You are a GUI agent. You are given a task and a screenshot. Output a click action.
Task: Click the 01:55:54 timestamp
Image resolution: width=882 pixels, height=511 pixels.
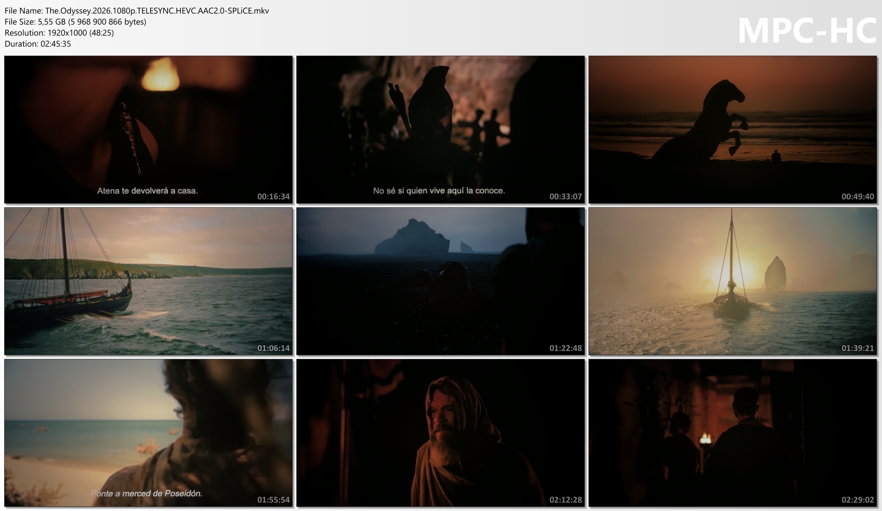pos(273,500)
